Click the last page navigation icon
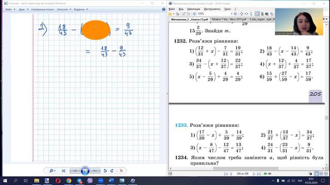330x185 pixels. 259,174
